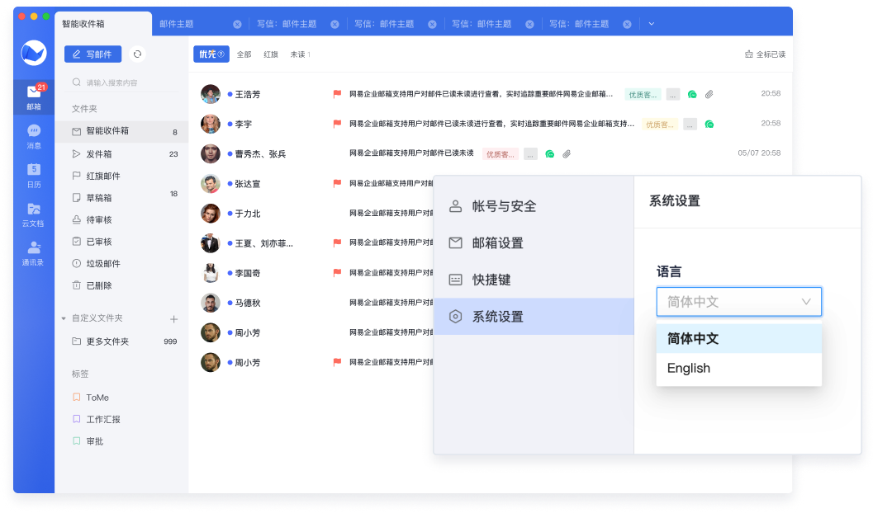Open the 通讯录 contacts sidebar icon
The image size is (873, 513).
pos(33,253)
